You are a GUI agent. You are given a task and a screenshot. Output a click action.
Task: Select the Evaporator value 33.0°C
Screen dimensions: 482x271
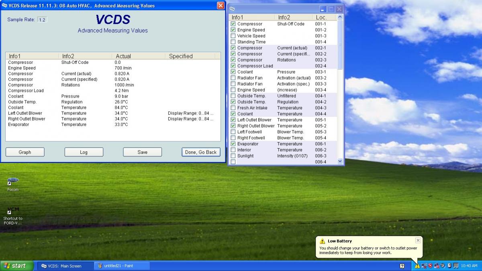tap(121, 124)
